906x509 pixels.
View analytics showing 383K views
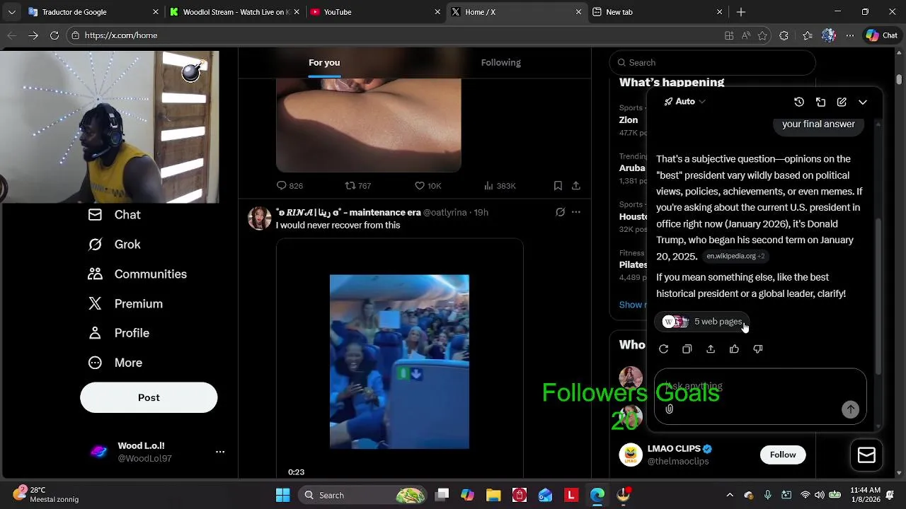coord(499,186)
